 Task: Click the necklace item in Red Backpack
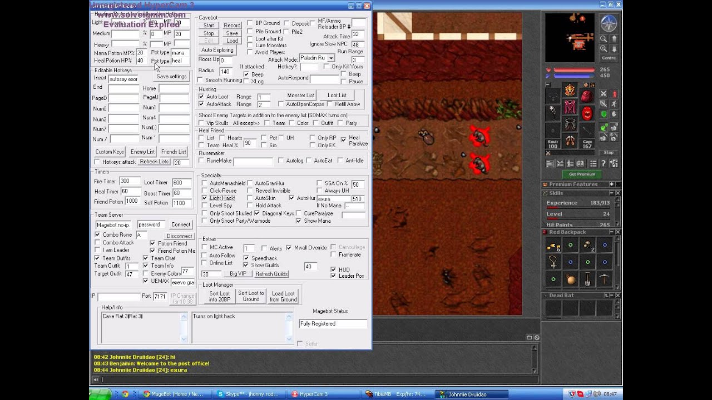pyautogui.click(x=553, y=262)
